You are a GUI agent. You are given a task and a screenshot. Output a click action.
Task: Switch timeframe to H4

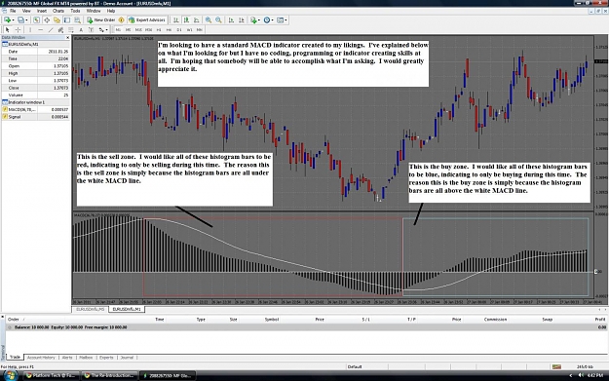coord(169,29)
